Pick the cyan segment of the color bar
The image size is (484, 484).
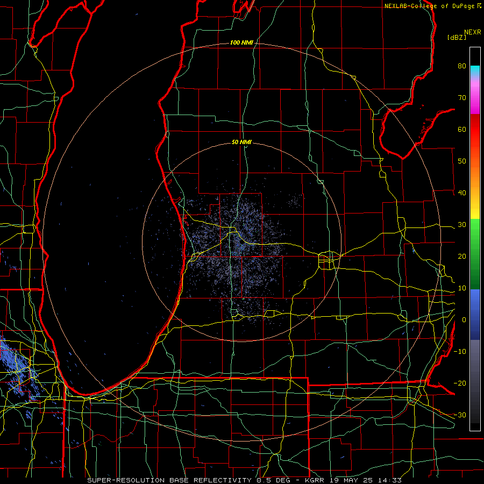tap(475, 70)
